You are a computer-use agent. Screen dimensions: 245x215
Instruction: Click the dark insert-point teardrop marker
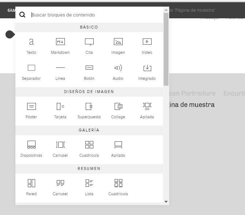[x=10, y=34]
